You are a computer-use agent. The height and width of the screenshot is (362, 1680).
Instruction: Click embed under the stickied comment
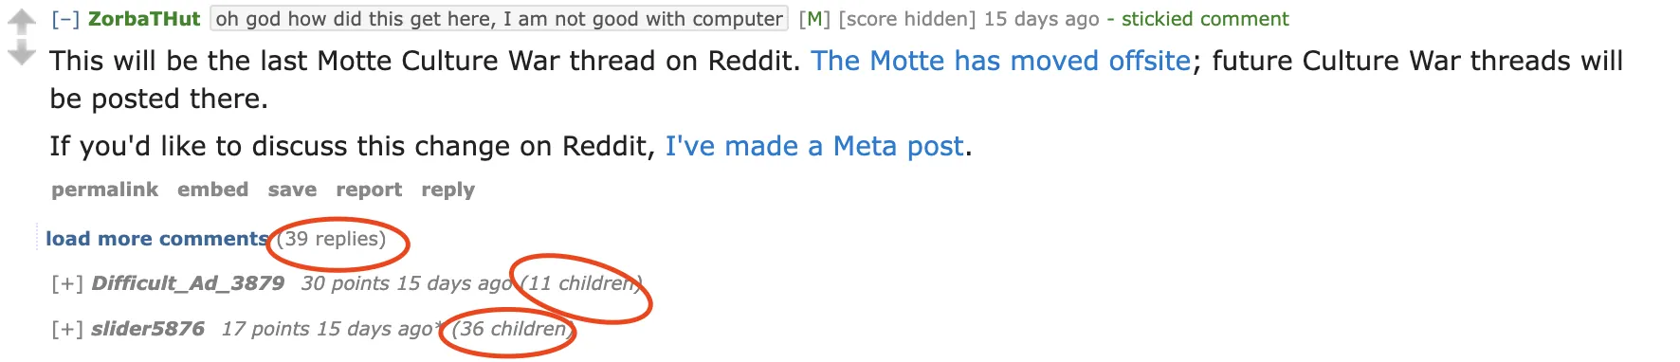(212, 190)
